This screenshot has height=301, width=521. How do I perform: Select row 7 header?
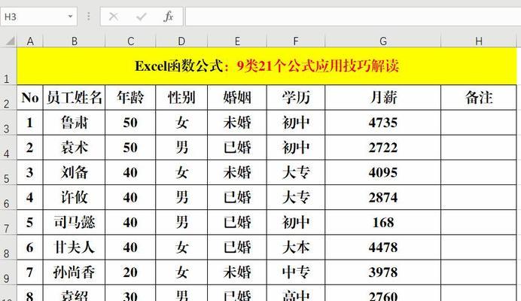pos(8,222)
